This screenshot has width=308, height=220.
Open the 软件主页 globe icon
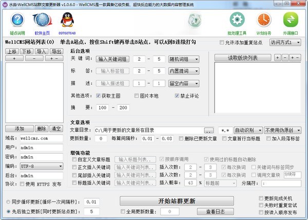tap(42, 20)
